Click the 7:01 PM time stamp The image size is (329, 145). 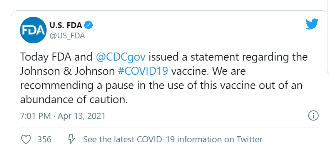35,116
